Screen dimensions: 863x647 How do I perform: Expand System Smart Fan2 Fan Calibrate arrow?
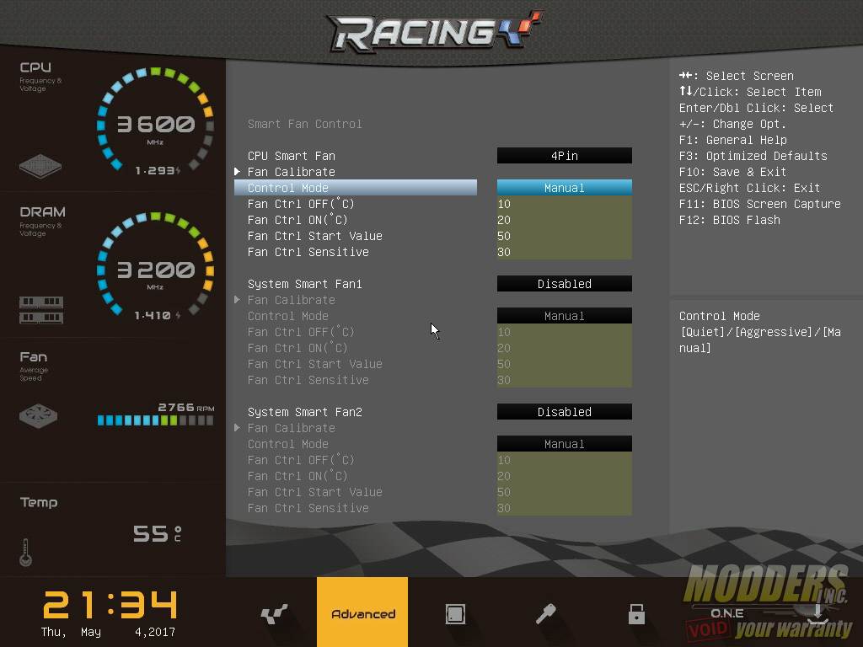pos(237,428)
